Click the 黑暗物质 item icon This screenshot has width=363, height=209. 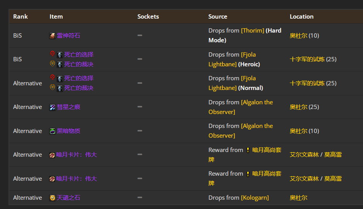click(x=52, y=131)
